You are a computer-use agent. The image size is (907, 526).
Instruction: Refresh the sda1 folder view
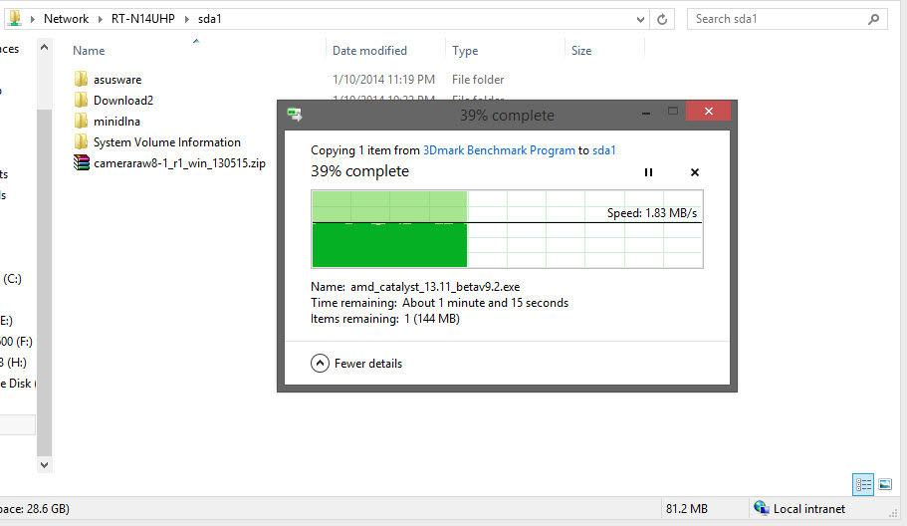[662, 19]
